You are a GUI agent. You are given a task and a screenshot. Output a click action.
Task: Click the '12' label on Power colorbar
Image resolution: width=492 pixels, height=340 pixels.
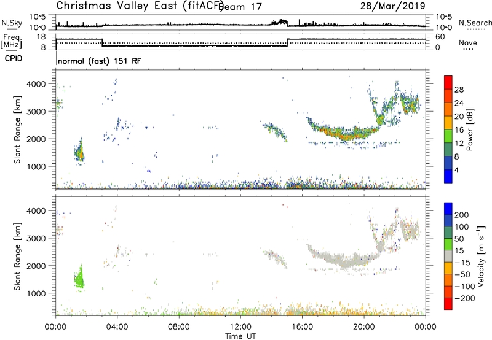tap(459, 144)
